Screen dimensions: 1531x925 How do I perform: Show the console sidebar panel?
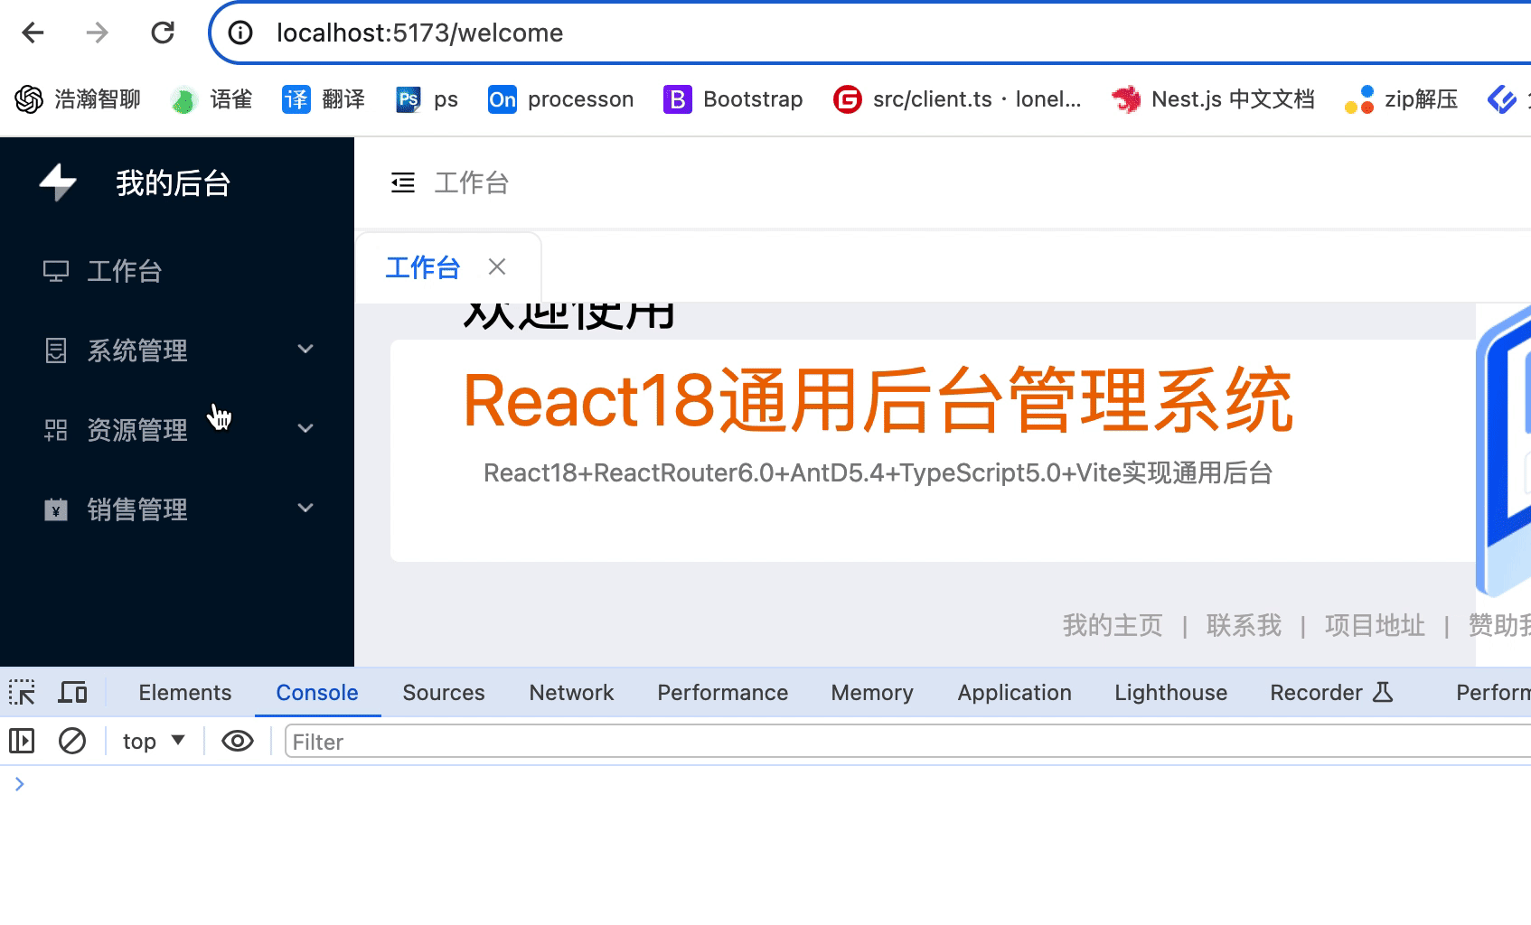click(x=22, y=742)
